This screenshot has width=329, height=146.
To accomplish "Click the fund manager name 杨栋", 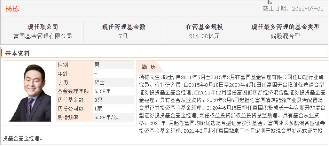I will point(12,9).
